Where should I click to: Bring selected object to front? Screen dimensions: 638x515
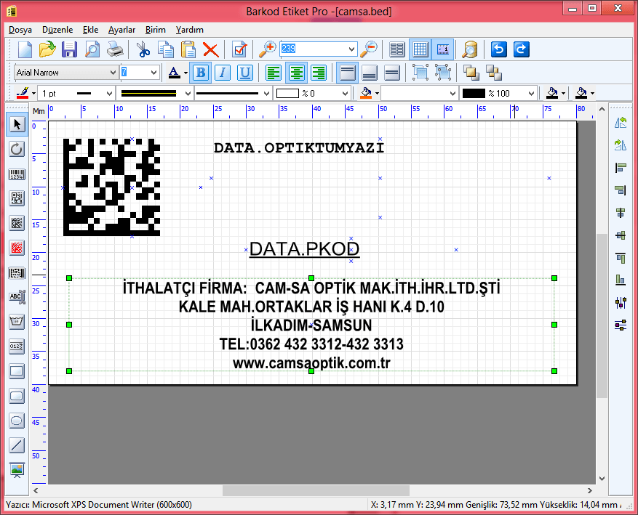pos(471,73)
